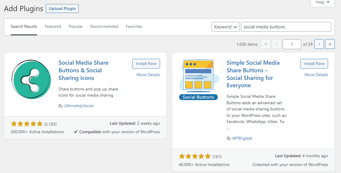Image resolution: width=341 pixels, height=173 pixels.
Task: Click the 'Last Updated: 2 weeks ago' text
Action: (135, 123)
